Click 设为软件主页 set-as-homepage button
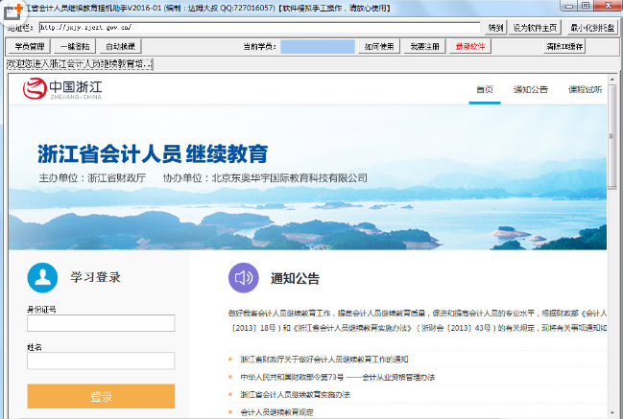Image resolution: width=623 pixels, height=419 pixels. (x=536, y=28)
